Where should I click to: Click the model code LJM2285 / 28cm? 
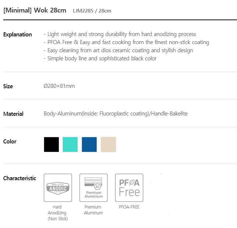coord(92,11)
